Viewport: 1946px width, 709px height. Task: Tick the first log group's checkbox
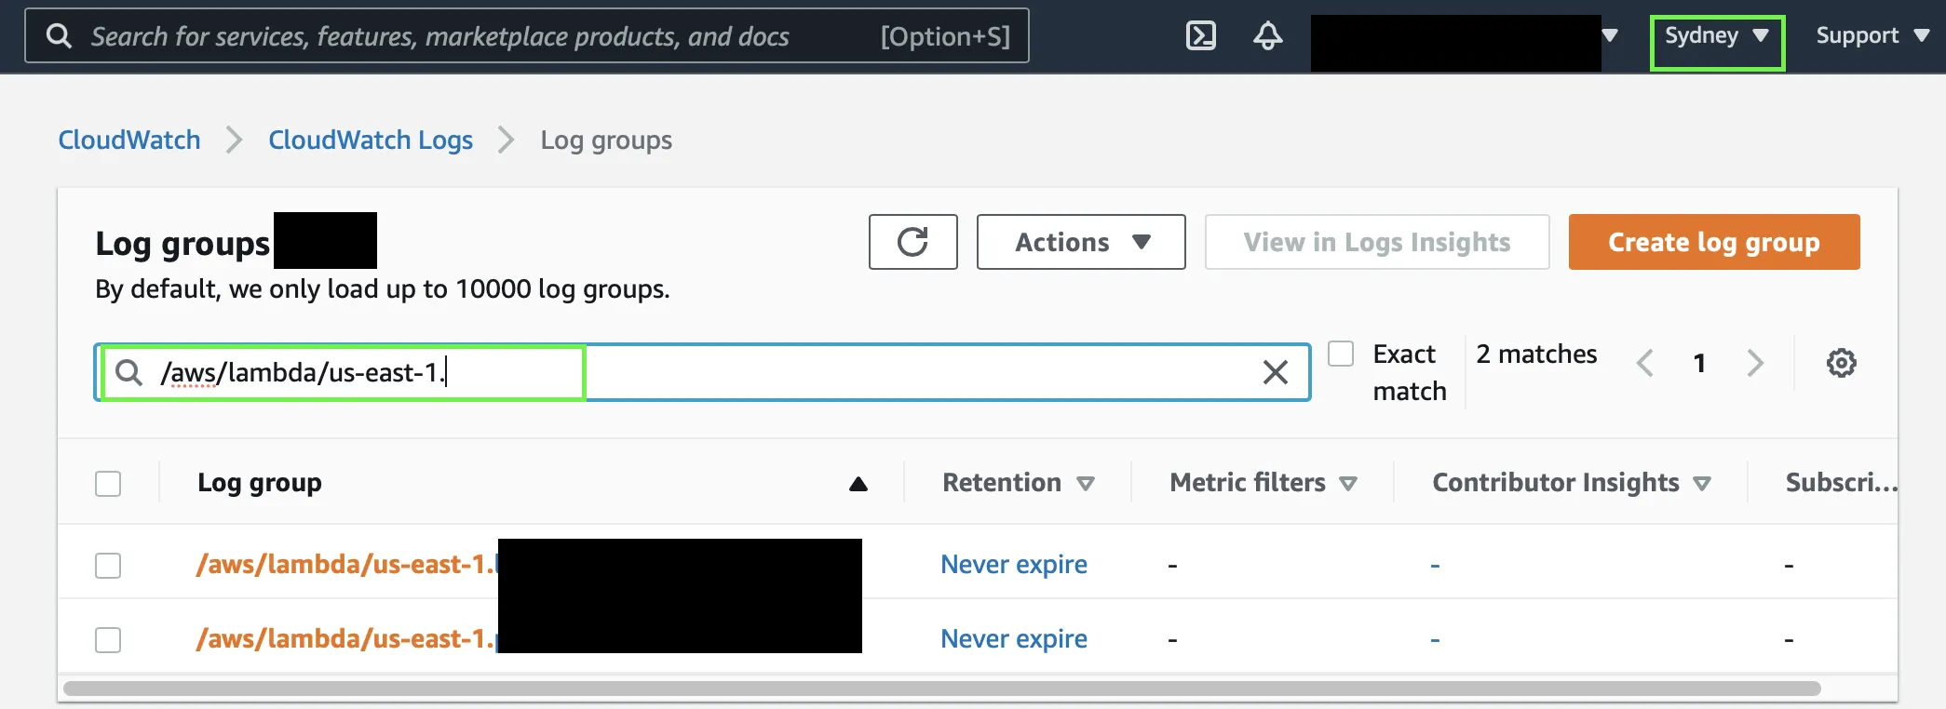[108, 566]
